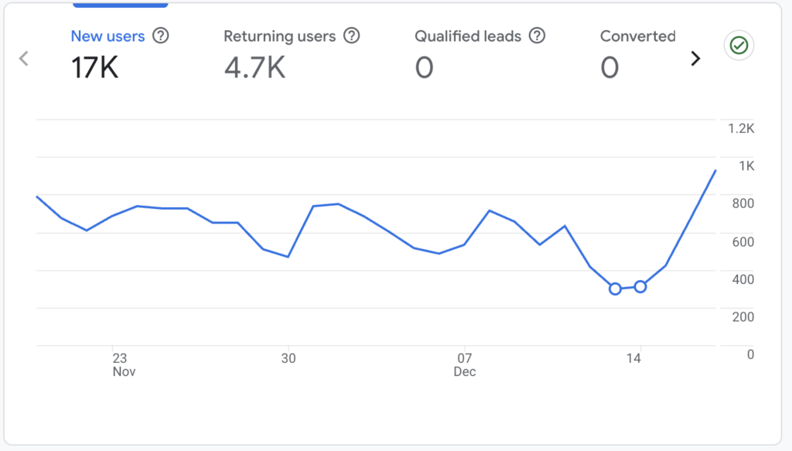Click the 17K new users value
The height and width of the screenshot is (451, 792).
pyautogui.click(x=95, y=68)
